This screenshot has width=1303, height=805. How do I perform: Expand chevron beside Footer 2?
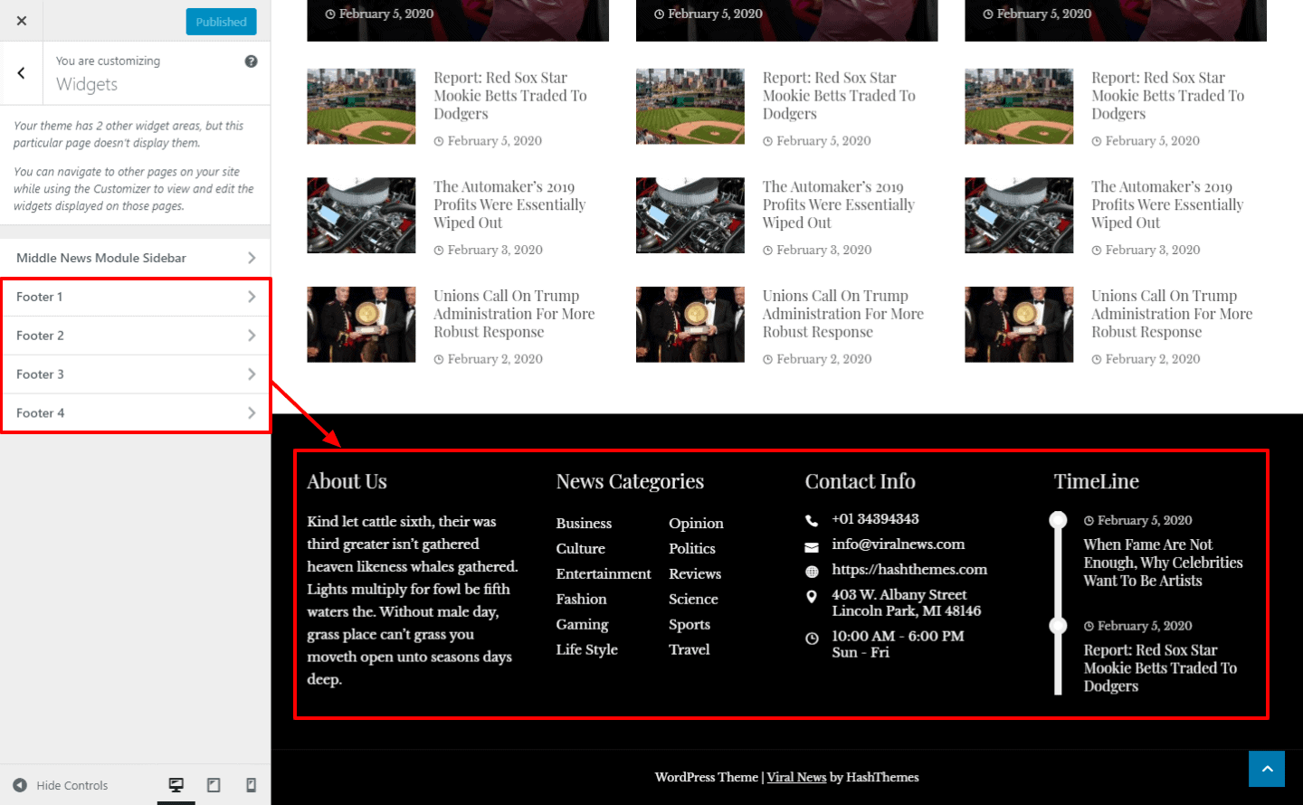pos(252,336)
